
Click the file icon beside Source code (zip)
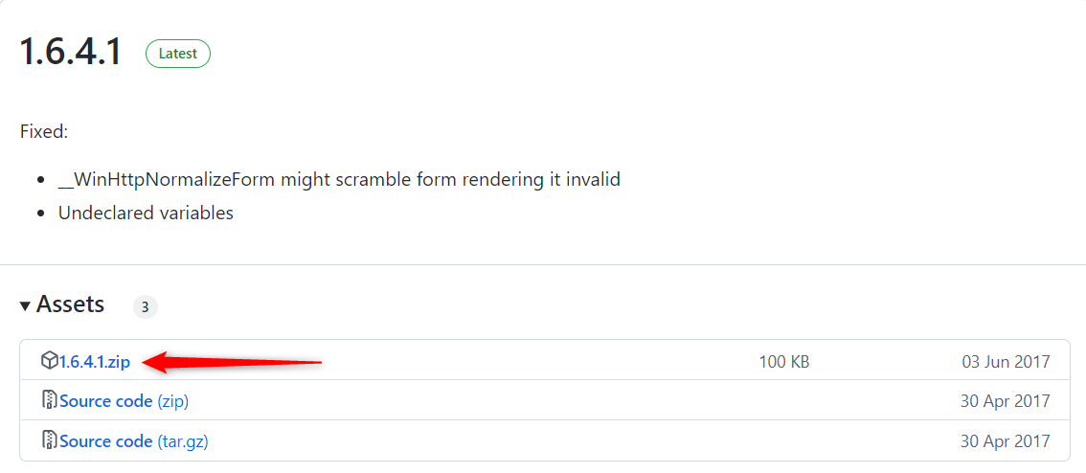(49, 400)
